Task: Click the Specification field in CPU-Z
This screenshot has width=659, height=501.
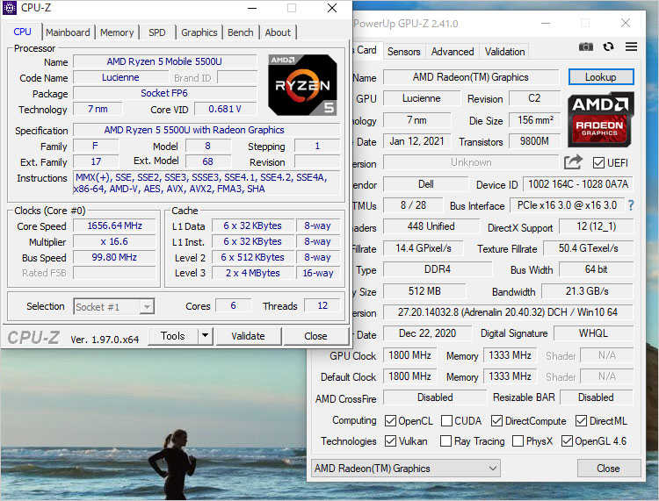Action: (x=206, y=130)
